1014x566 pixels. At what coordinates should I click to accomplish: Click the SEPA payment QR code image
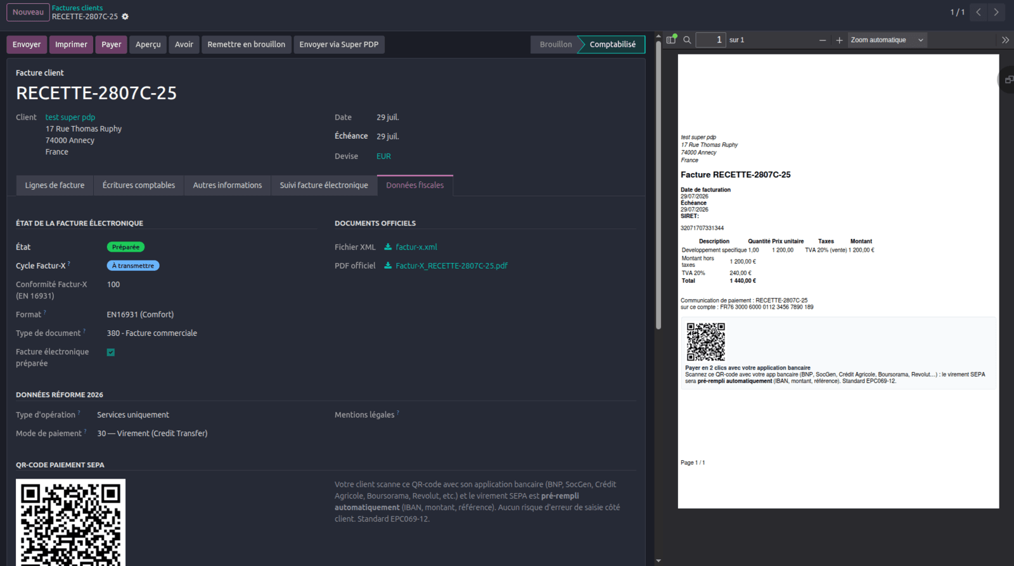coord(70,522)
